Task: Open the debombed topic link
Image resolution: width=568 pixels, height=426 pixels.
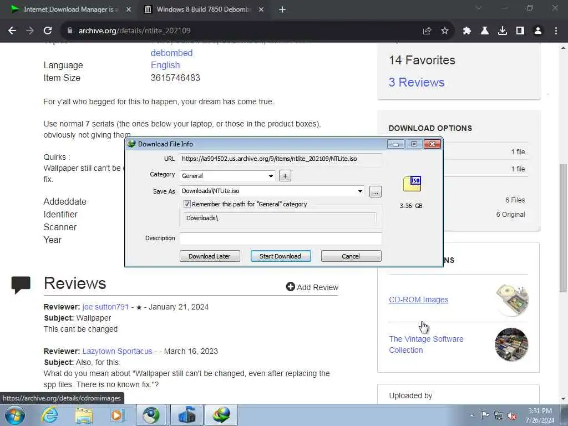Action: click(172, 53)
